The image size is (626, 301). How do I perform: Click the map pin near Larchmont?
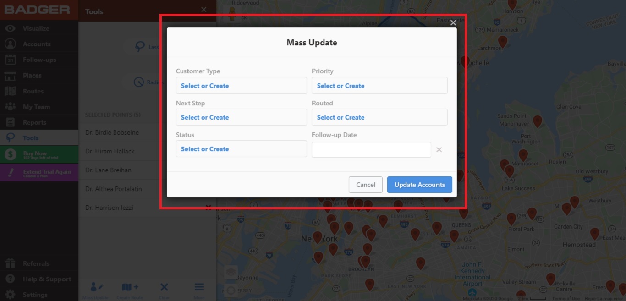click(503, 42)
